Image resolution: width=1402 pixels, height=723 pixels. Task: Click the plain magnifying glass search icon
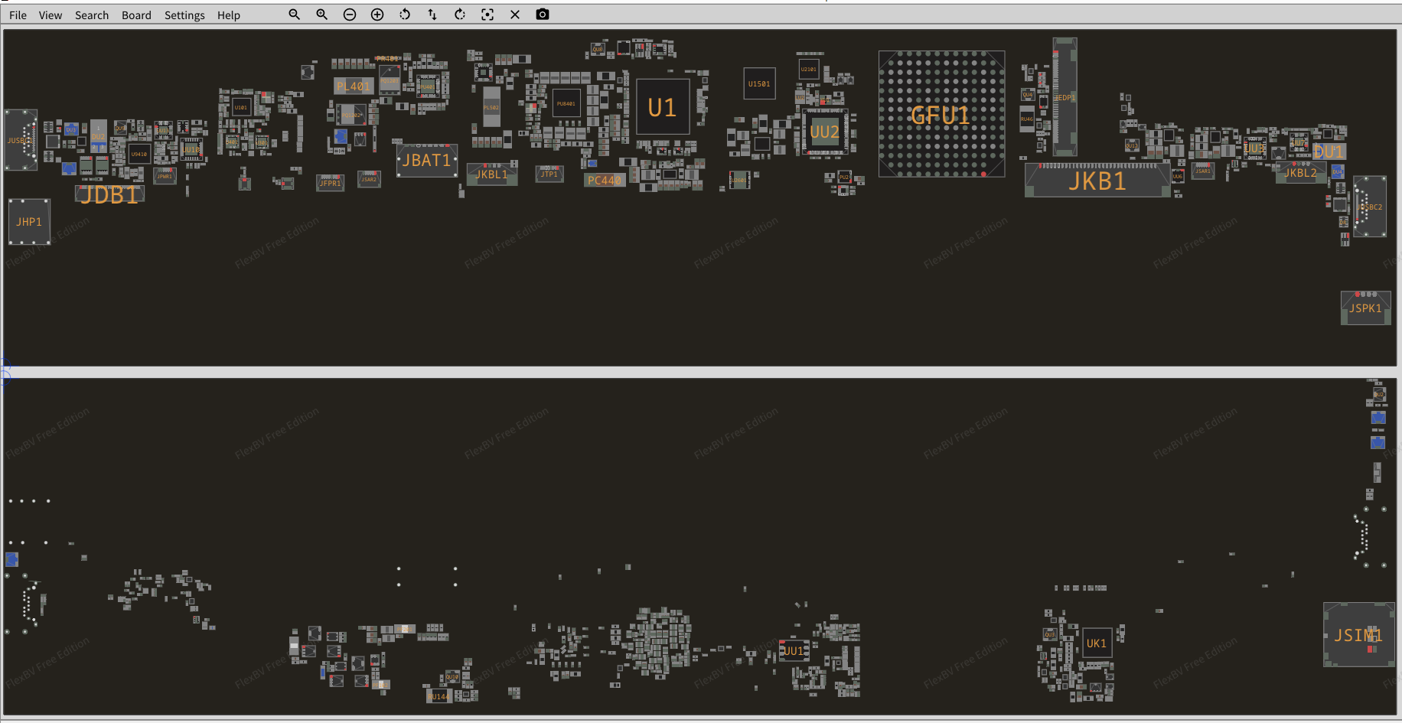294,15
